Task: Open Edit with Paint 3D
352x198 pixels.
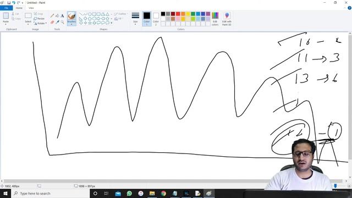Action: pos(227,19)
